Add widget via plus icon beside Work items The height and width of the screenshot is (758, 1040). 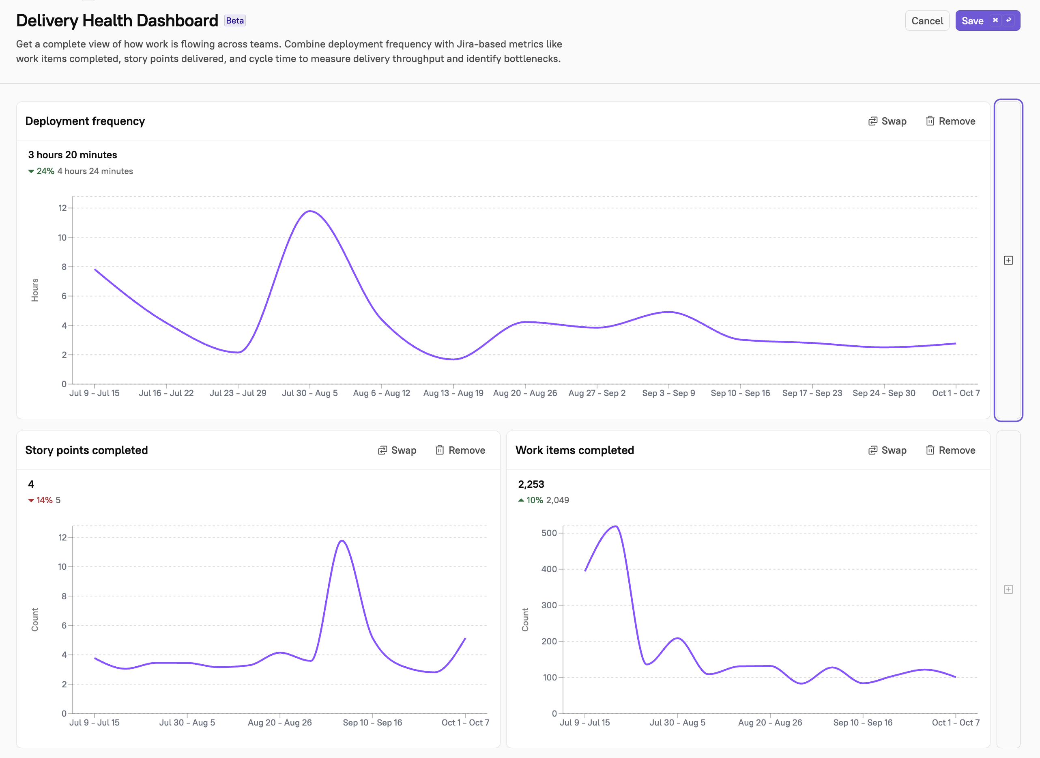[x=1008, y=589]
